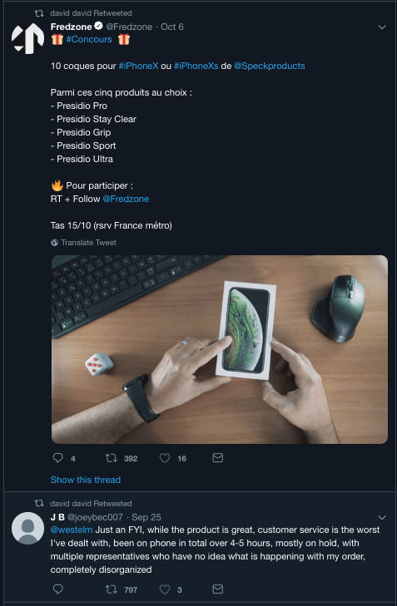Expand the Fredzone tweet options chevron
The width and height of the screenshot is (397, 606).
(382, 27)
